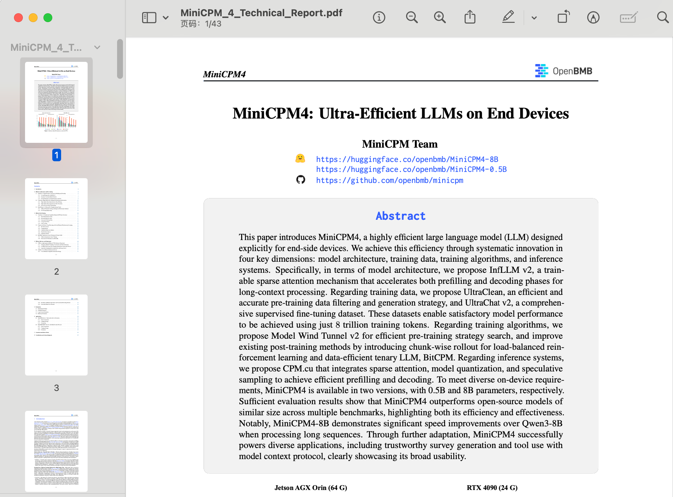Screen dimensions: 673x497
Task: Rotate the page with rotate icon
Action: click(563, 17)
